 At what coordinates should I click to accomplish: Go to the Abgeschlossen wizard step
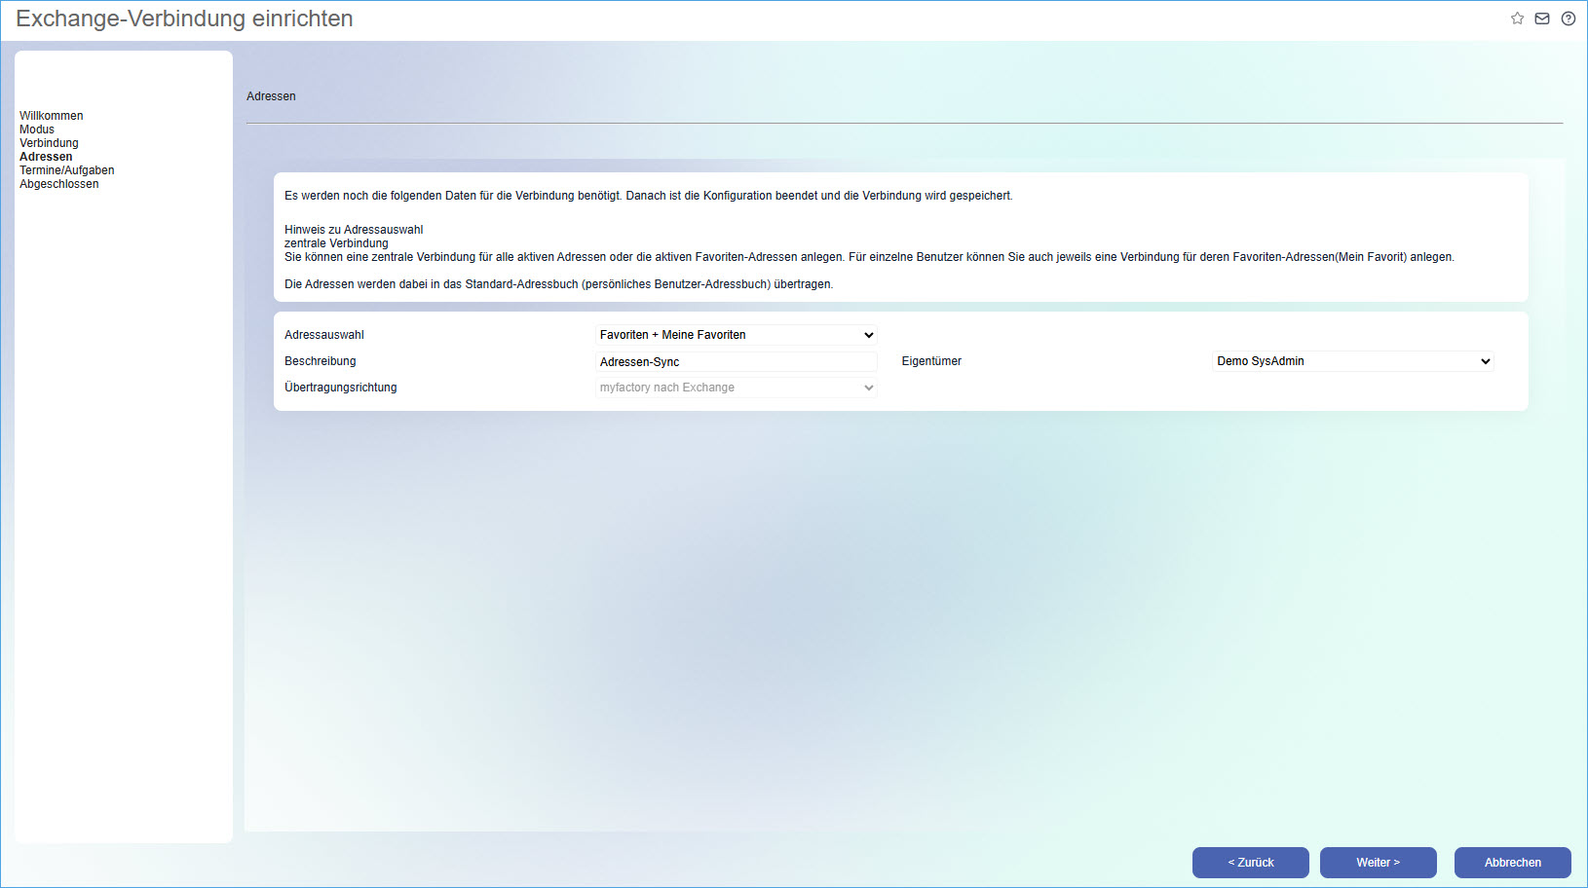pos(59,184)
